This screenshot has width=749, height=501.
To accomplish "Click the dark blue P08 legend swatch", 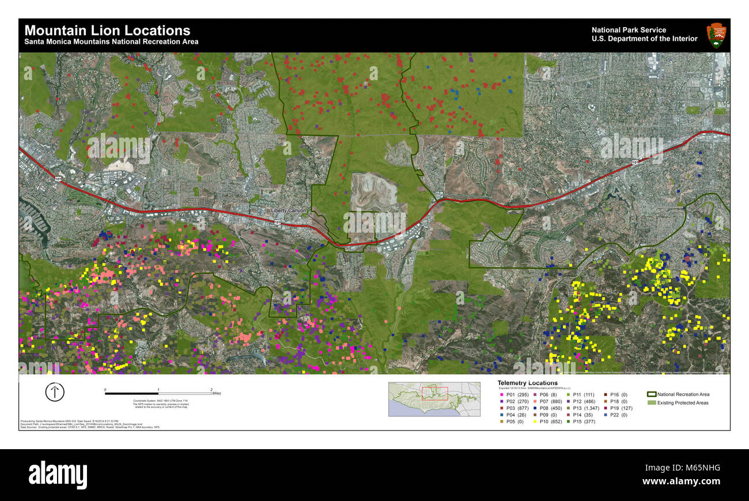I will coord(535,408).
